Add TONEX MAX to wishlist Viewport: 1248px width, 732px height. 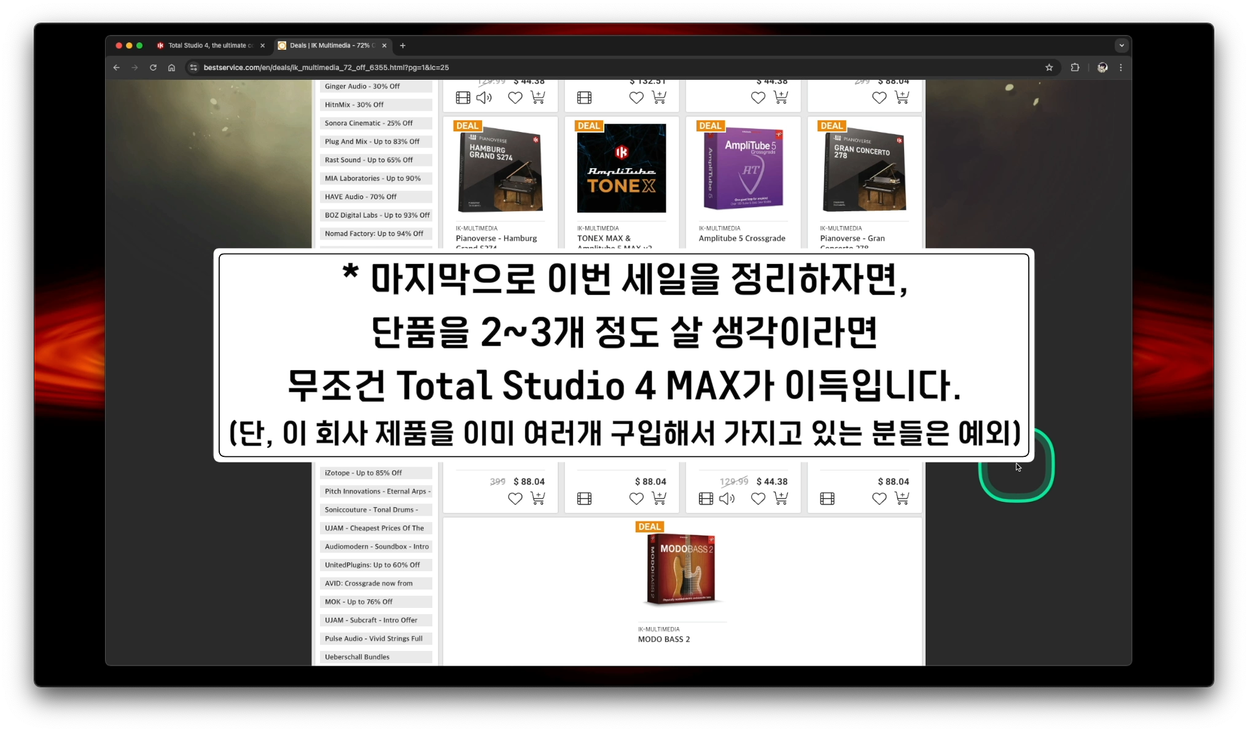pos(636,499)
